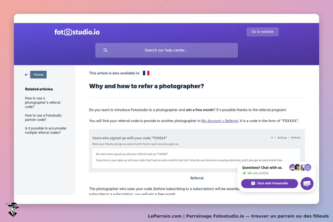Viewport: 333px width, 222px height.
Task: Click the Referral image caption
Action: point(197,178)
